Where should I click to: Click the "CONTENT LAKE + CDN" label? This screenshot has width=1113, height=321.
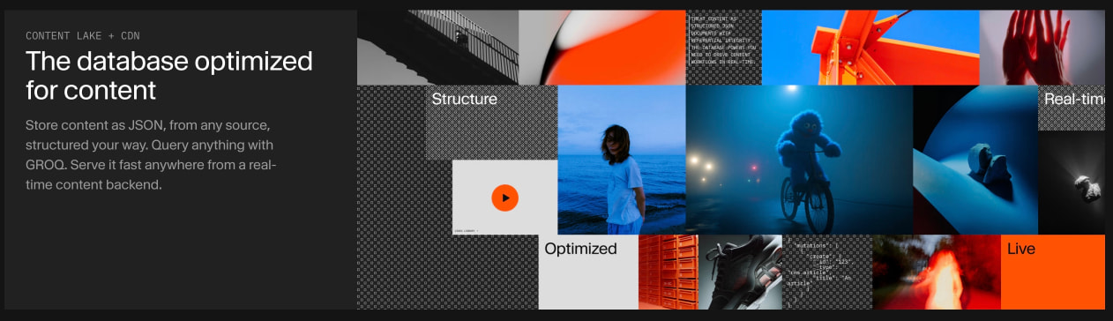tap(83, 36)
